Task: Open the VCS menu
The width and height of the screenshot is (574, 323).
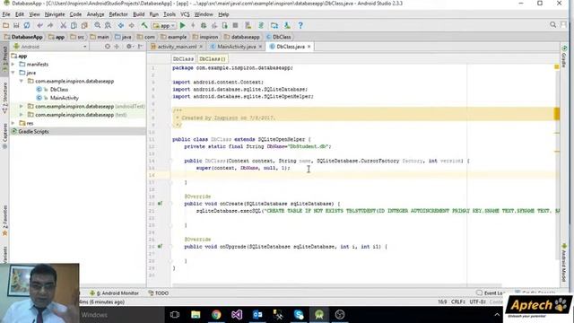Action: pyautogui.click(x=185, y=14)
